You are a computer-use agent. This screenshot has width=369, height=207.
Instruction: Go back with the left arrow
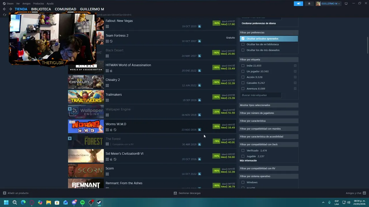[x=5, y=9]
